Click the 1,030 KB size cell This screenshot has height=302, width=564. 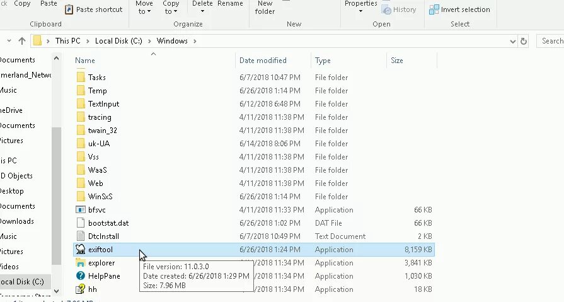418,276
